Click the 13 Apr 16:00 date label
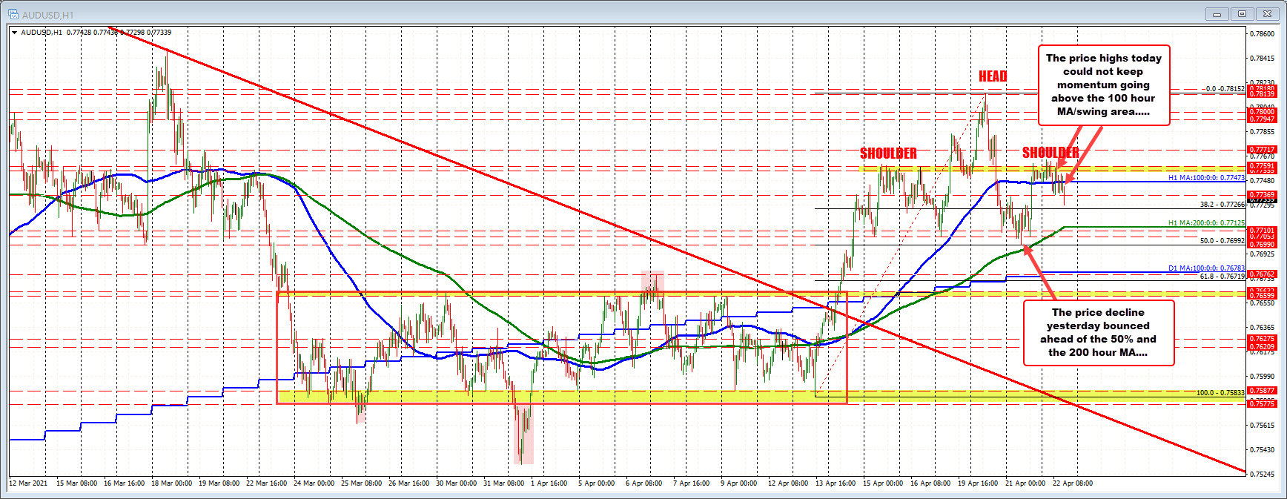 pos(836,483)
